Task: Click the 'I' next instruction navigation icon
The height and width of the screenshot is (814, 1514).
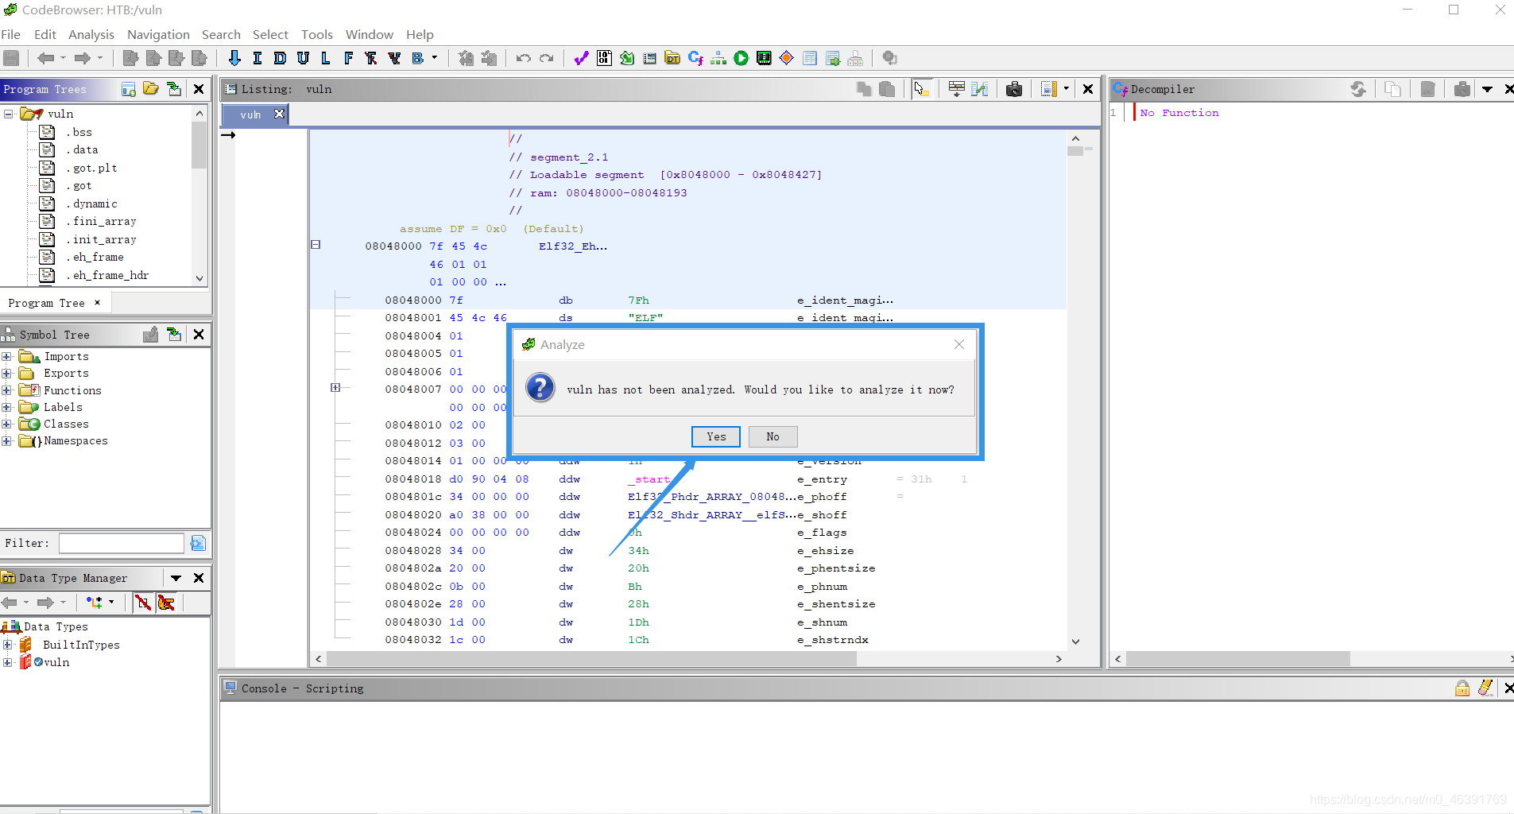Action: click(257, 58)
